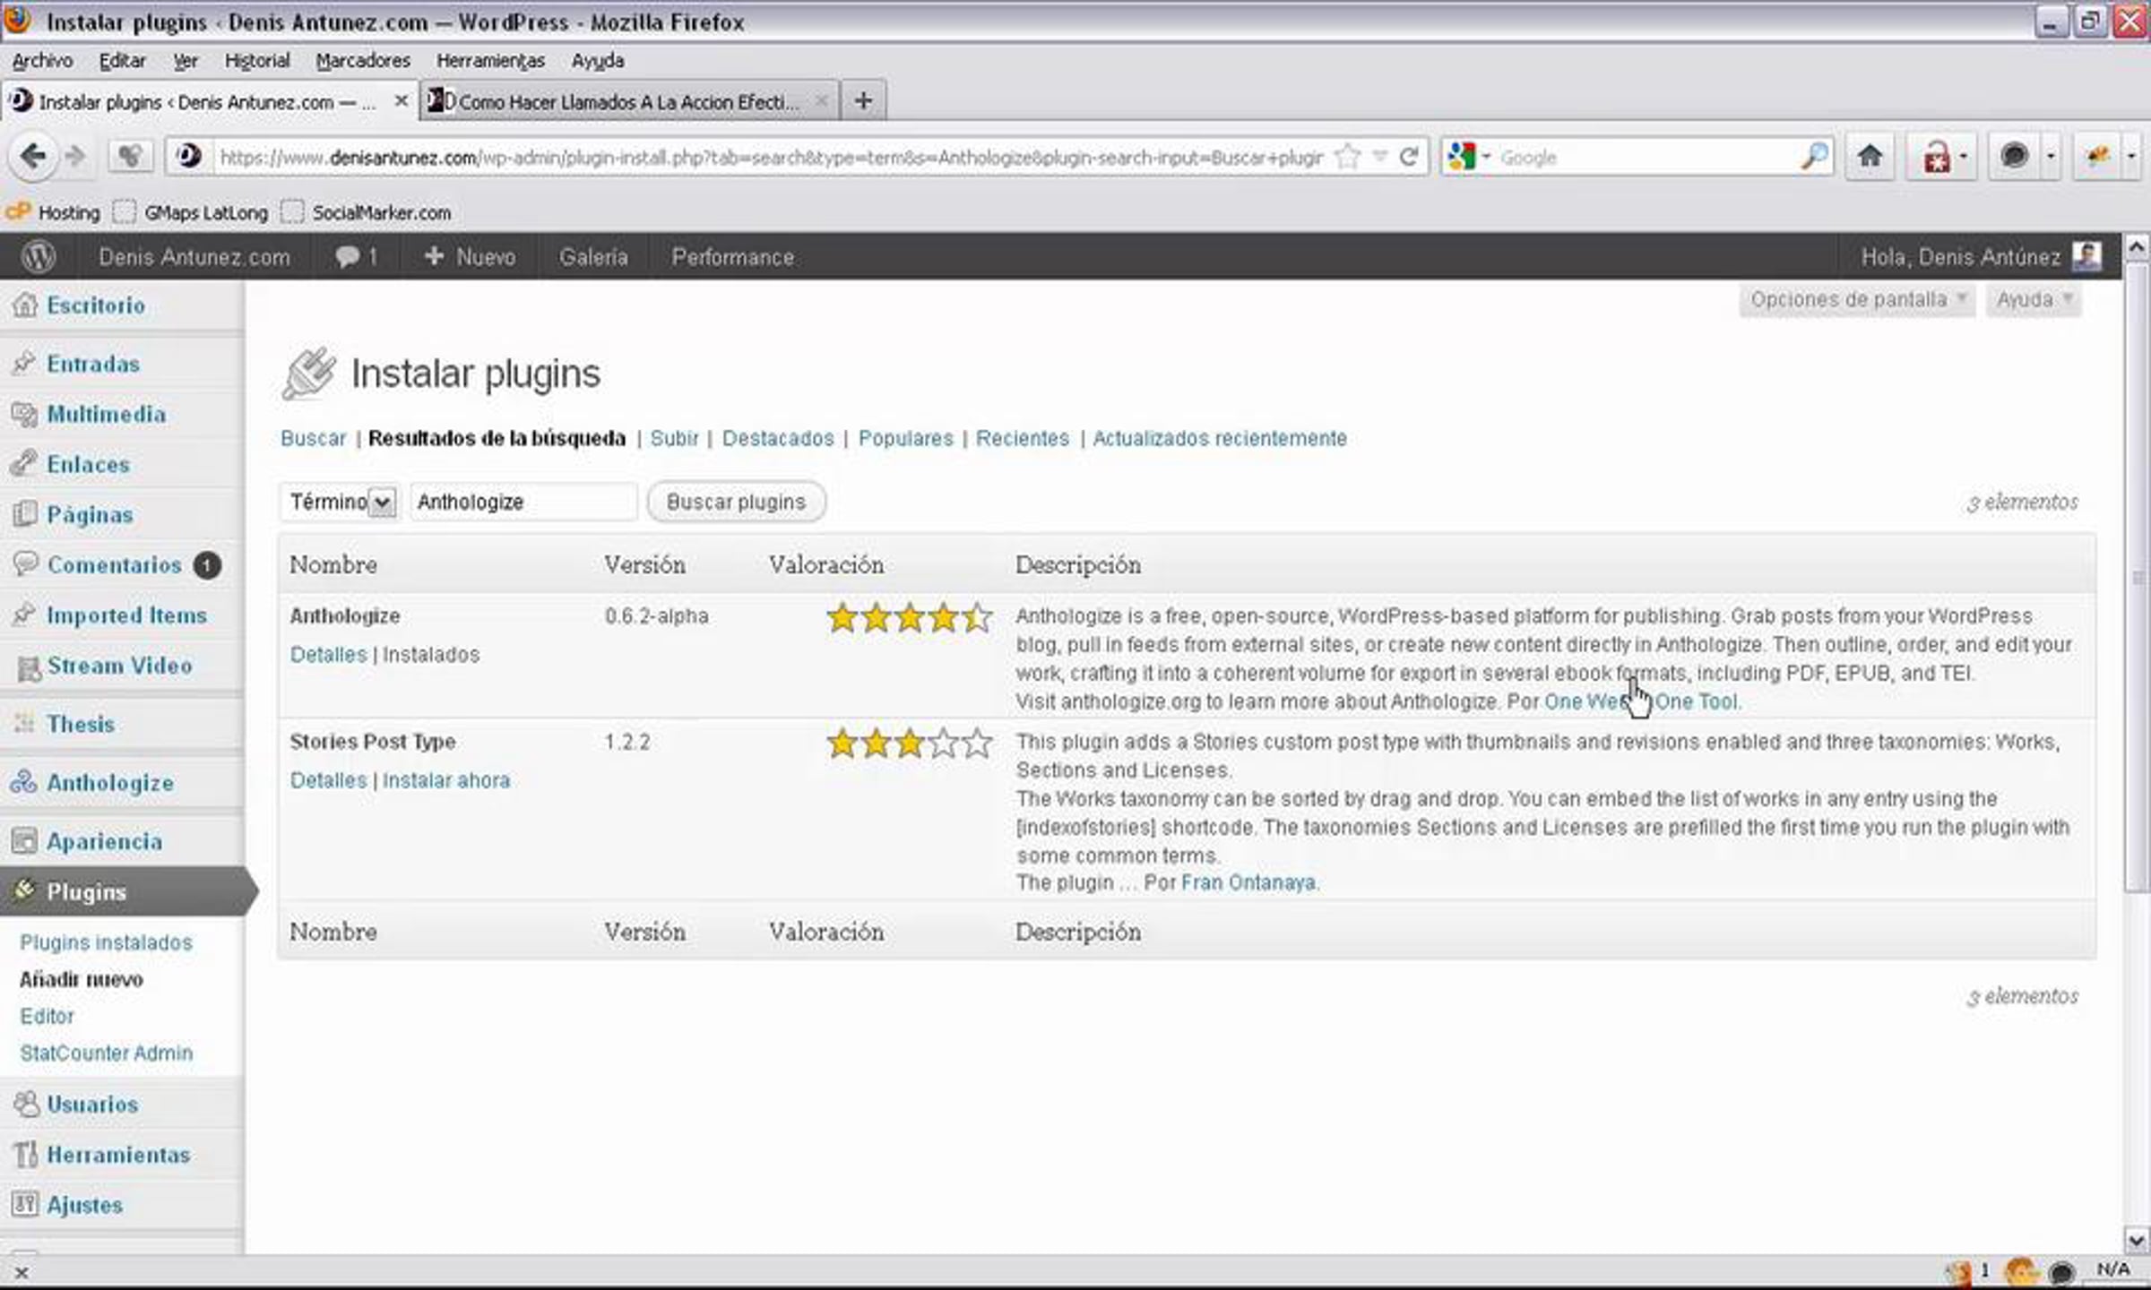Click the user avatar in admin bar
This screenshot has height=1290, width=2151.
(x=2086, y=257)
